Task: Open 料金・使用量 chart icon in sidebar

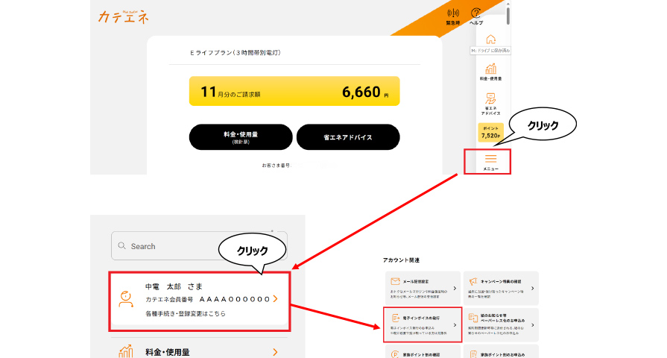Action: pyautogui.click(x=490, y=69)
